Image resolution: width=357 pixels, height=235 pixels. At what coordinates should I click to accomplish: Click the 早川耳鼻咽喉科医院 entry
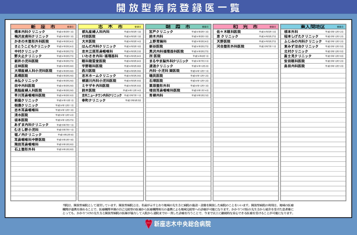click(43, 95)
